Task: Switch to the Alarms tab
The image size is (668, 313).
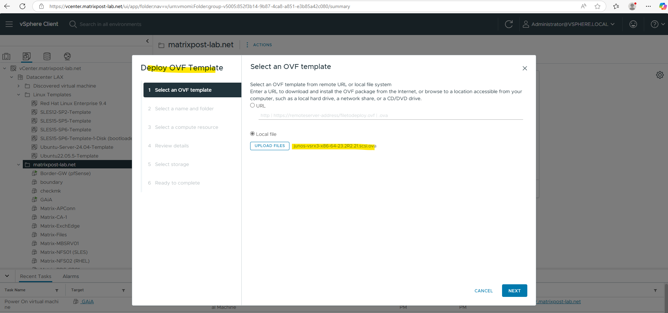Action: [x=71, y=276]
